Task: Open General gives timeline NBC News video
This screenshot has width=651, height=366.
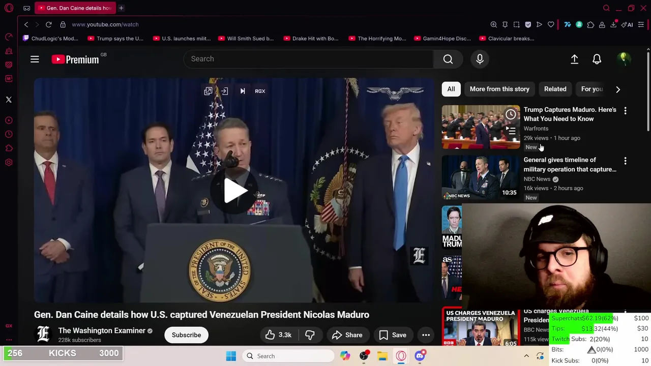Action: click(481, 177)
